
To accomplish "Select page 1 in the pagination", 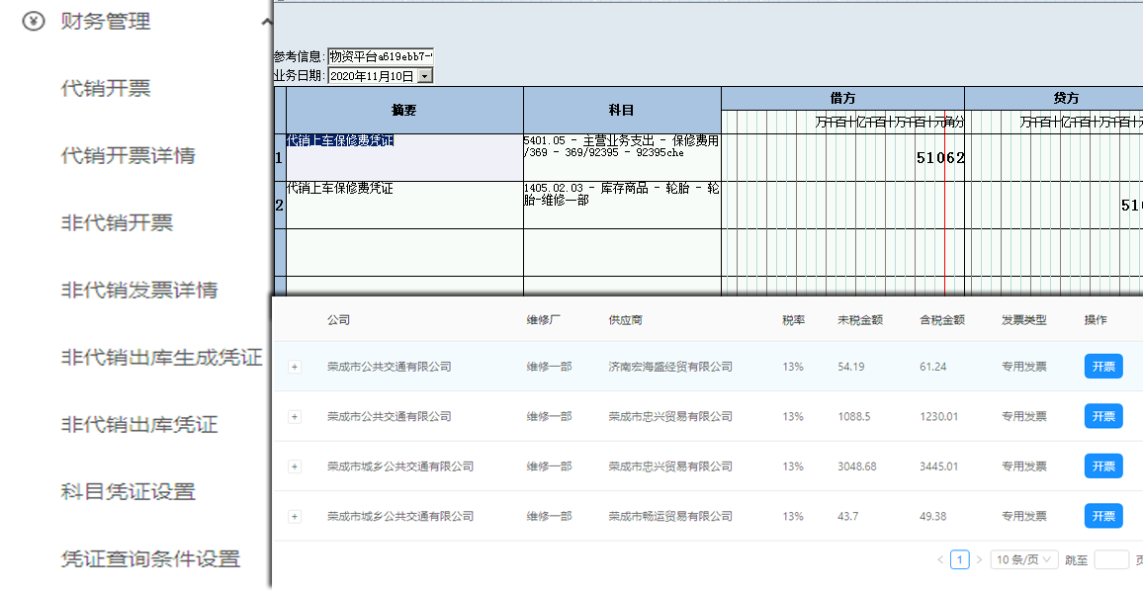I will click(x=959, y=559).
